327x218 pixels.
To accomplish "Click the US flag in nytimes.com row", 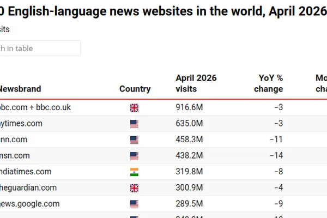I will pyautogui.click(x=134, y=124).
